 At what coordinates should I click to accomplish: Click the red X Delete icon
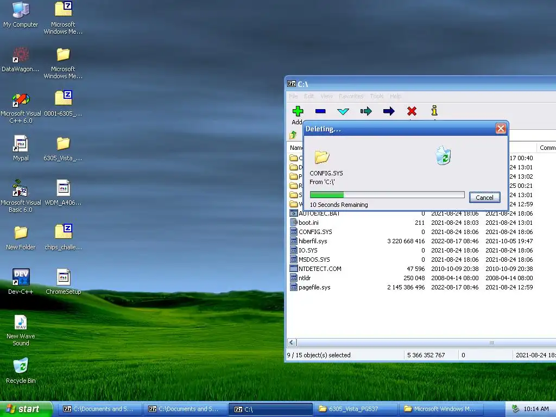[412, 111]
